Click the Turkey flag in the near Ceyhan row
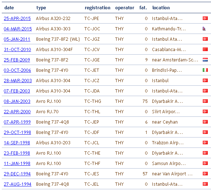This screenshot has width=211, height=195. coord(205,122)
